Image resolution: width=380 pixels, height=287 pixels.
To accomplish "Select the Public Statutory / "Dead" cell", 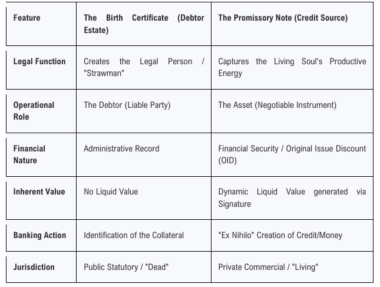I will (126, 267).
